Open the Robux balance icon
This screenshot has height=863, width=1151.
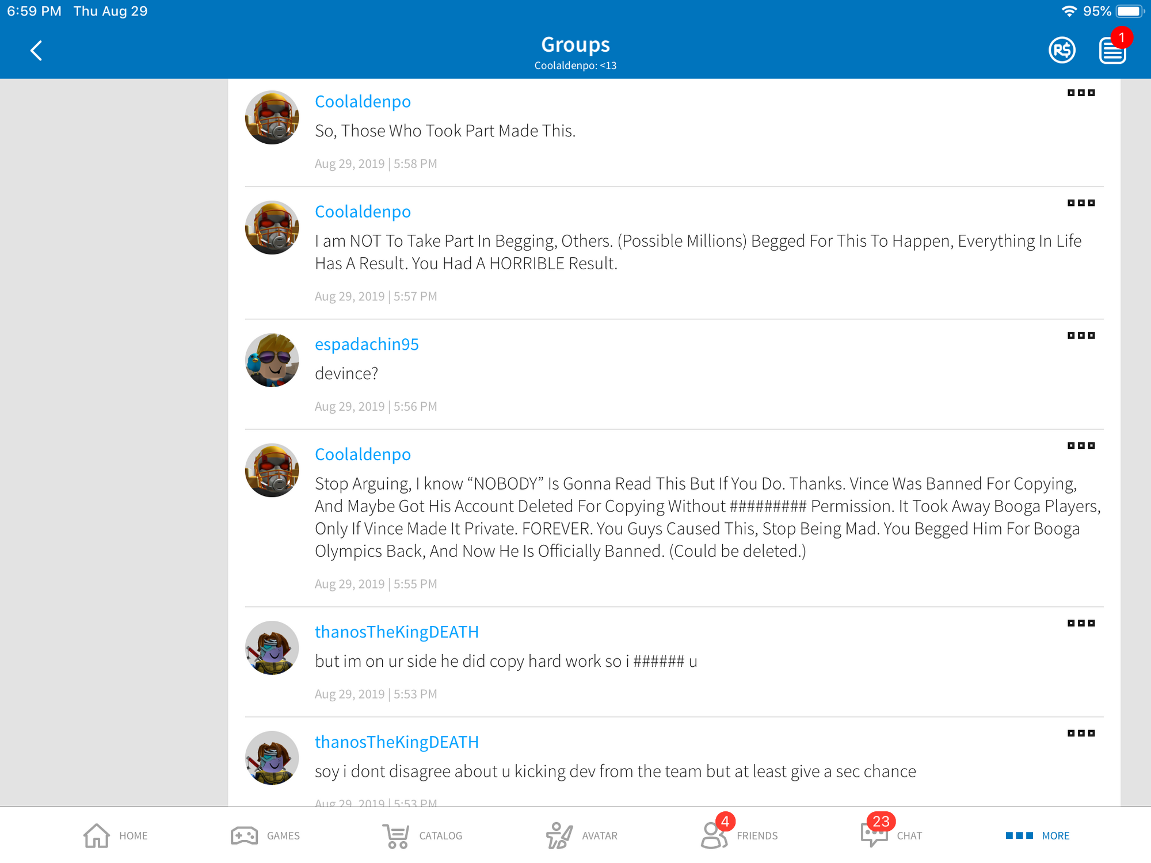pos(1062,49)
